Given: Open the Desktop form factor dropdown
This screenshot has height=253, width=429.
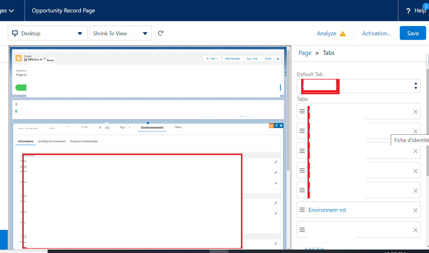Looking at the screenshot, I should 48,33.
